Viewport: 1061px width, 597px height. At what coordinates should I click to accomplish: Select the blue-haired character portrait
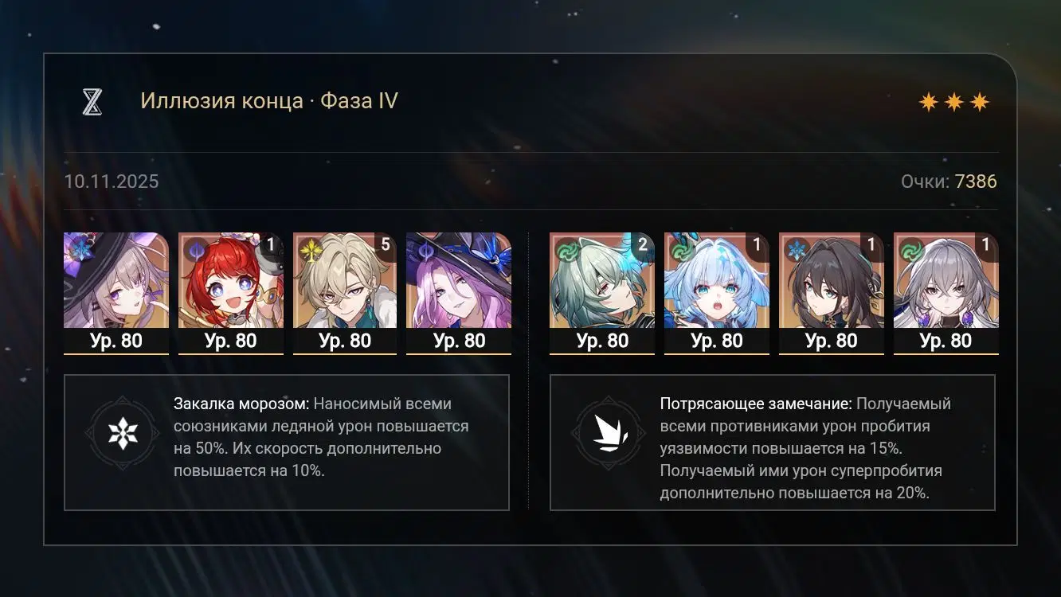tap(717, 293)
